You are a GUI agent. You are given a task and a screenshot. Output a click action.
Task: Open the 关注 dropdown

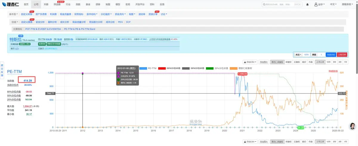coord(298,55)
